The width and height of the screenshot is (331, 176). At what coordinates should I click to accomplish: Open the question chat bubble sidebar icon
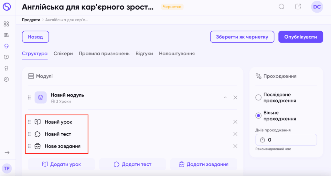[x=6, y=57]
